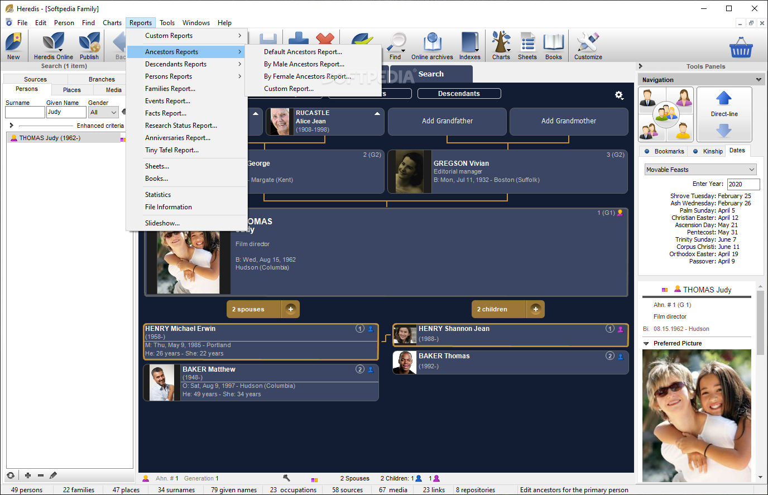Click the siblings group center navigation icon
This screenshot has height=495, width=768.
point(666,114)
